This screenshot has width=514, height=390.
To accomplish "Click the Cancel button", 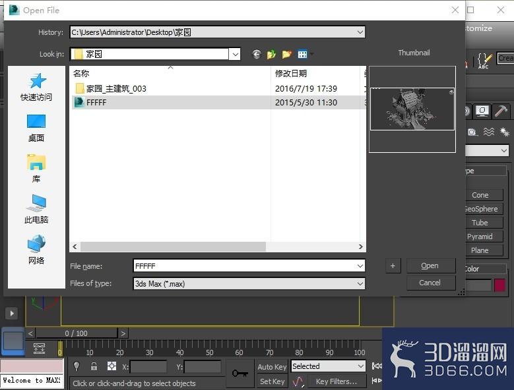I will [431, 283].
